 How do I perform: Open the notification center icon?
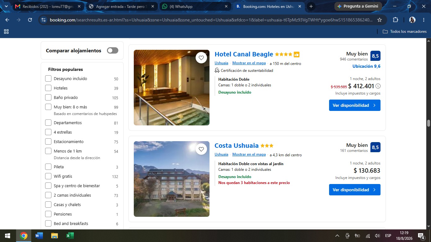click(421, 236)
